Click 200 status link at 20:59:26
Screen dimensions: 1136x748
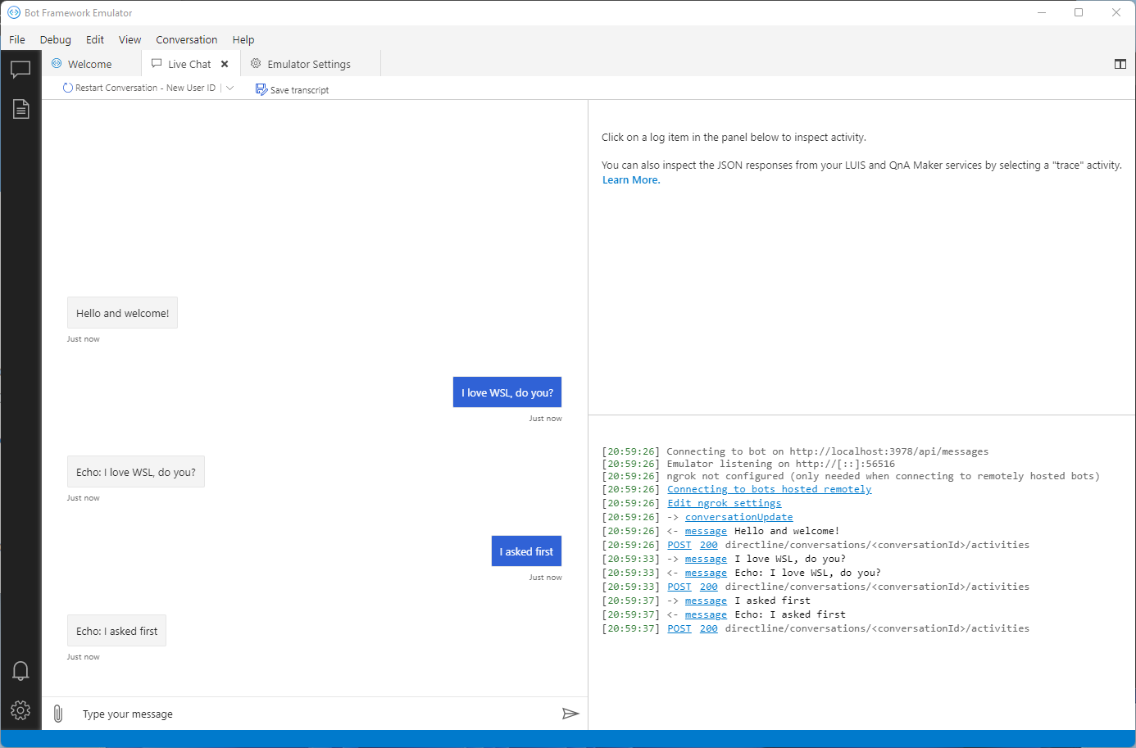pos(709,545)
